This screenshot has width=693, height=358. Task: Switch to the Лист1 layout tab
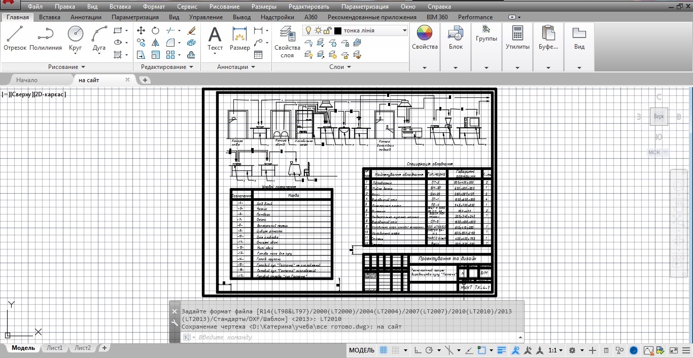pos(55,348)
